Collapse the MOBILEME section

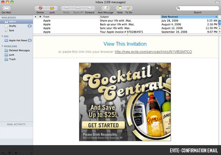(x=2, y=46)
